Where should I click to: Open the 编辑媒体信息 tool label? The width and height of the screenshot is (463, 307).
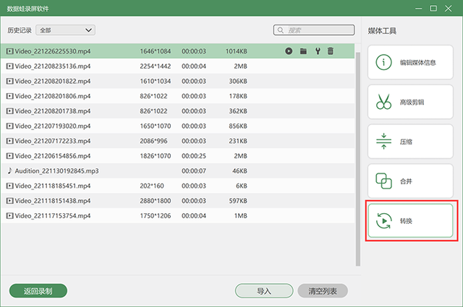(x=418, y=63)
